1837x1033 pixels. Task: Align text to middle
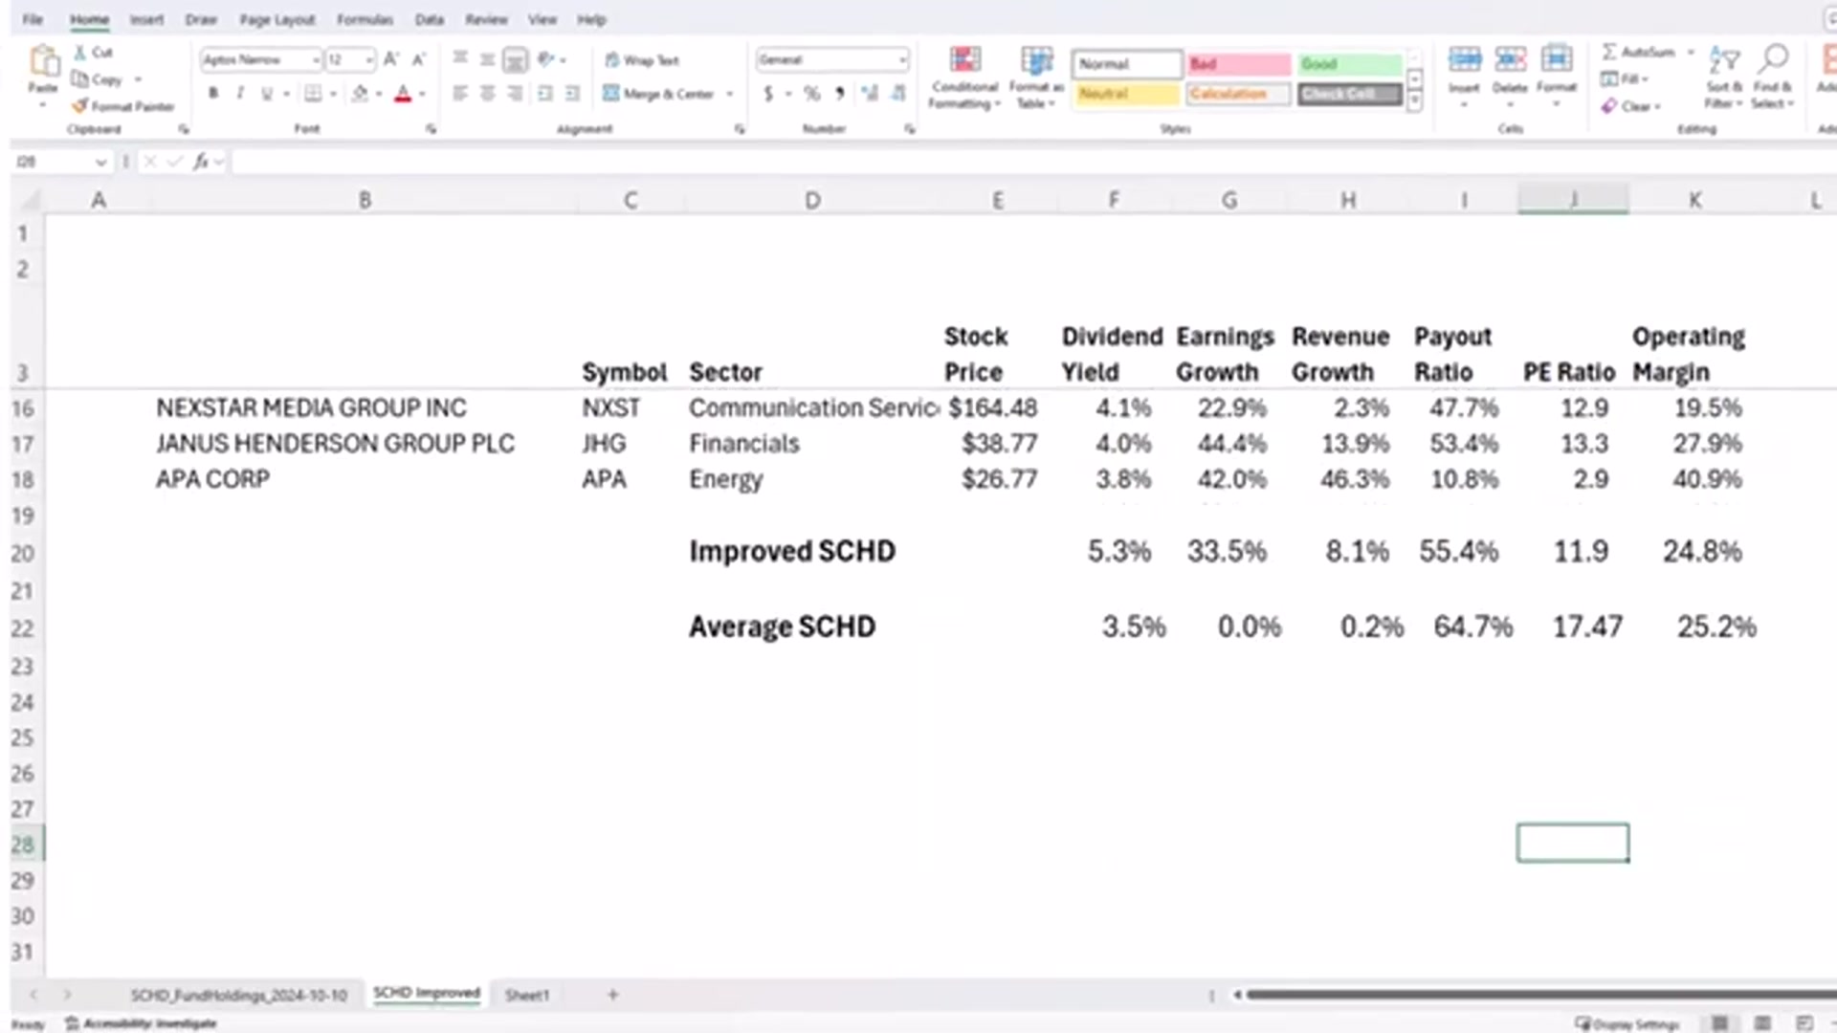[487, 59]
